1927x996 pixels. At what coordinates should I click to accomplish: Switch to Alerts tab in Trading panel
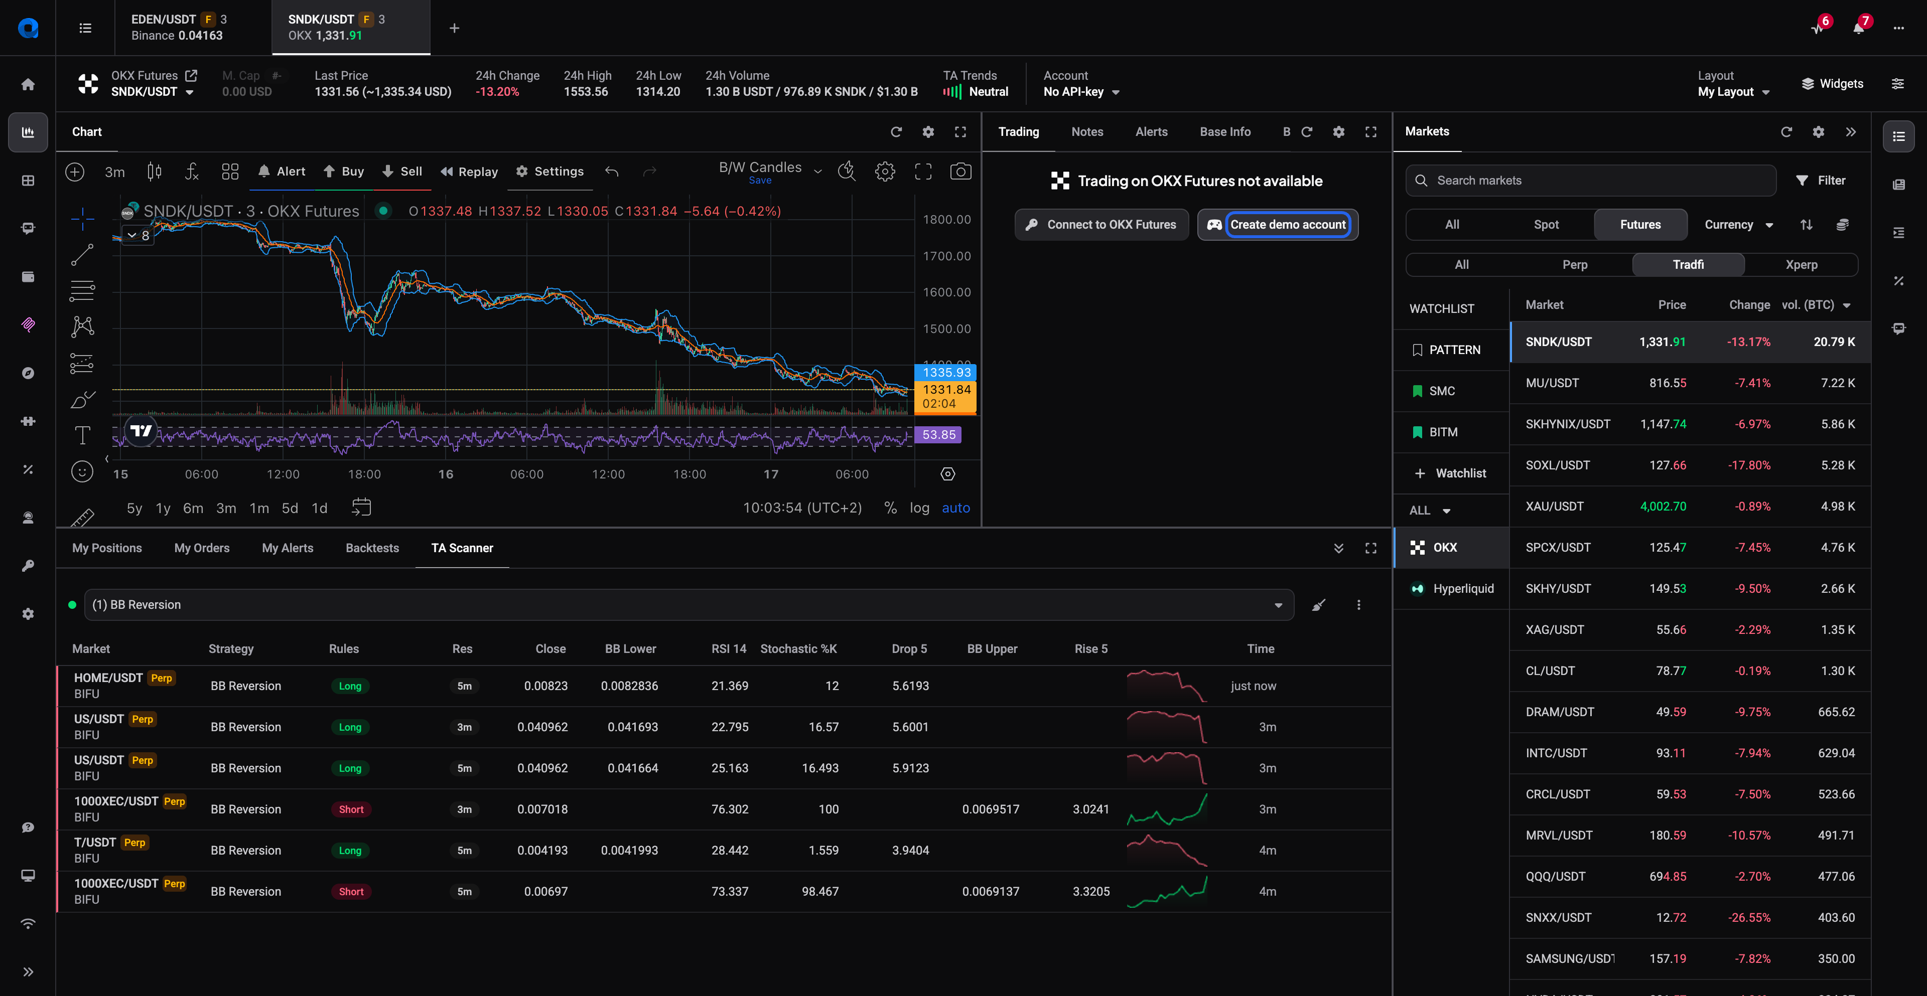pos(1151,132)
